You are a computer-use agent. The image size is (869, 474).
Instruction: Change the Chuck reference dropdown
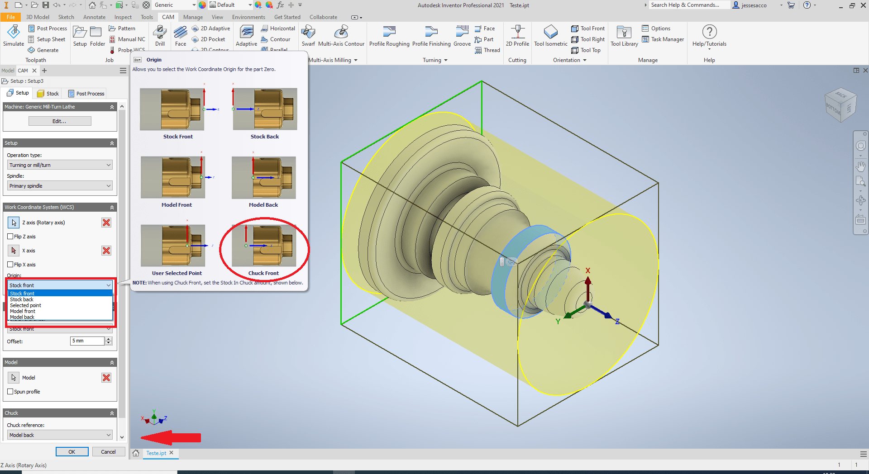point(59,435)
